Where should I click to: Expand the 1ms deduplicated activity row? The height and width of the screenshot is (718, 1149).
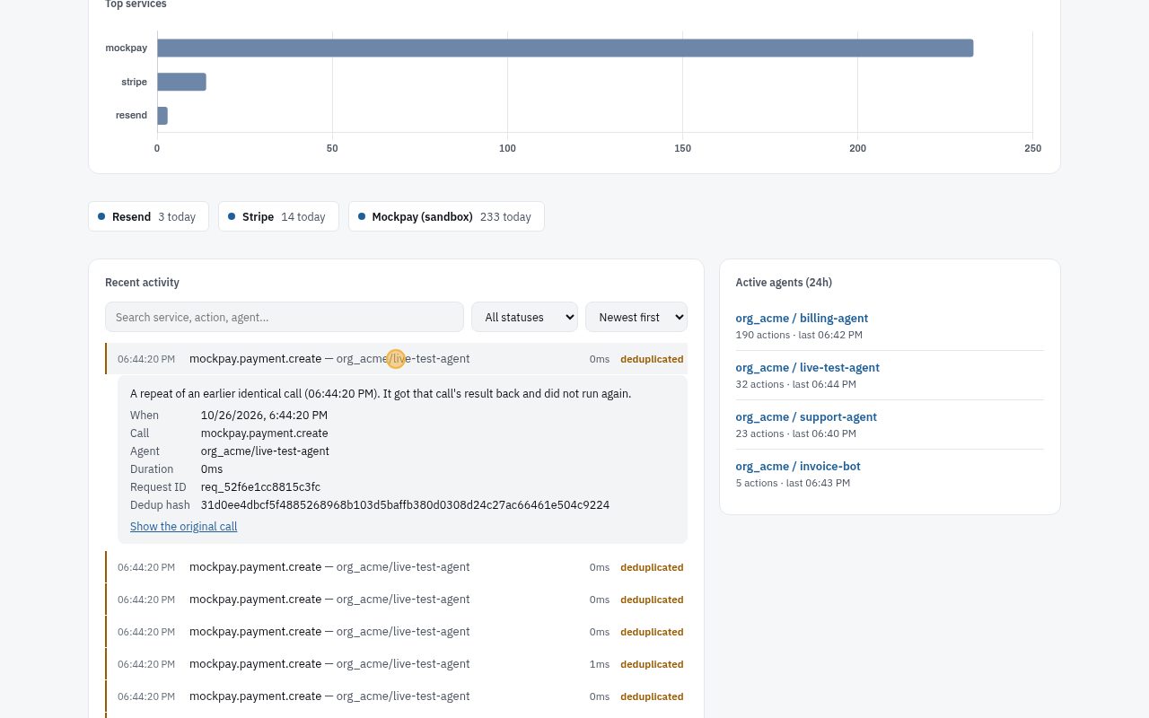coord(397,664)
